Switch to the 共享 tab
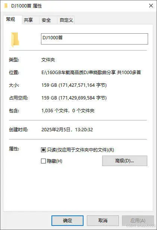Image resolution: width=157 pixels, height=230 pixels. 28,20
